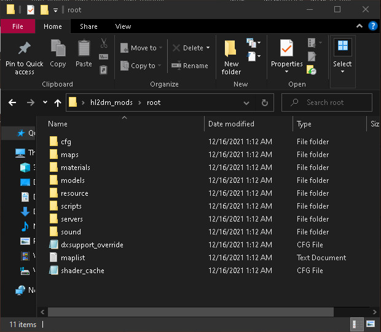
Task: Refresh the current folder view
Action: tap(264, 102)
